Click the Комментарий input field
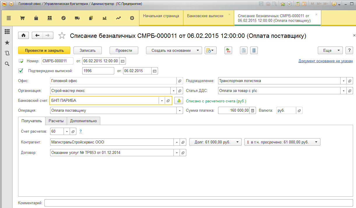Image resolution: width=356 pixels, height=208 pixels. (x=199, y=203)
